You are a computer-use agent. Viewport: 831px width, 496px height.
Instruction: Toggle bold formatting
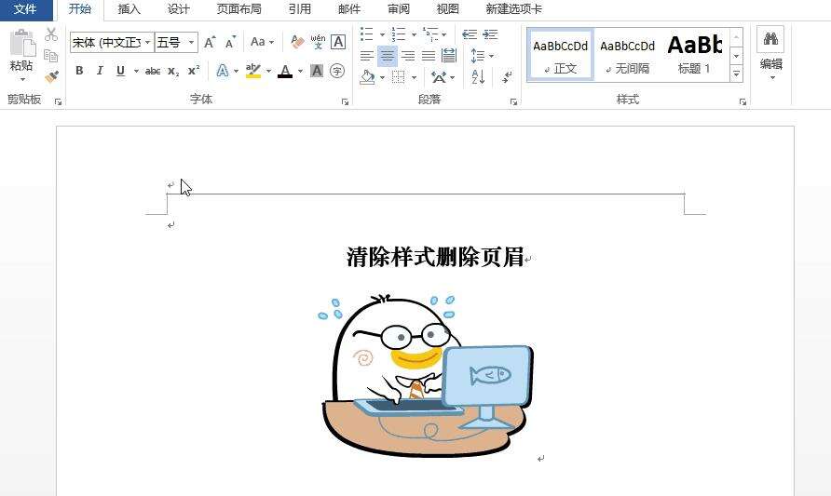[79, 71]
